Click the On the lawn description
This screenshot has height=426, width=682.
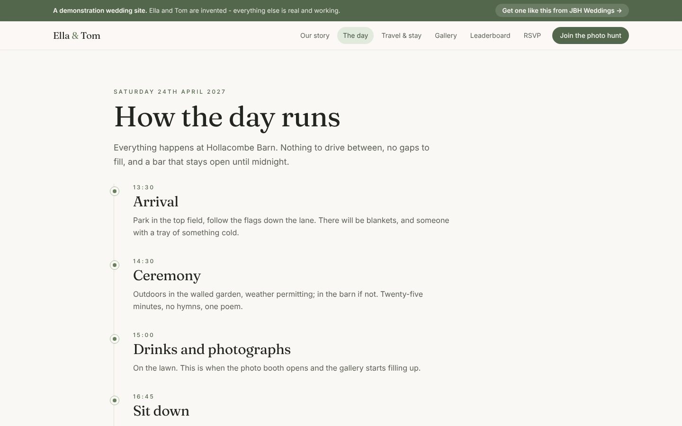pyautogui.click(x=277, y=368)
